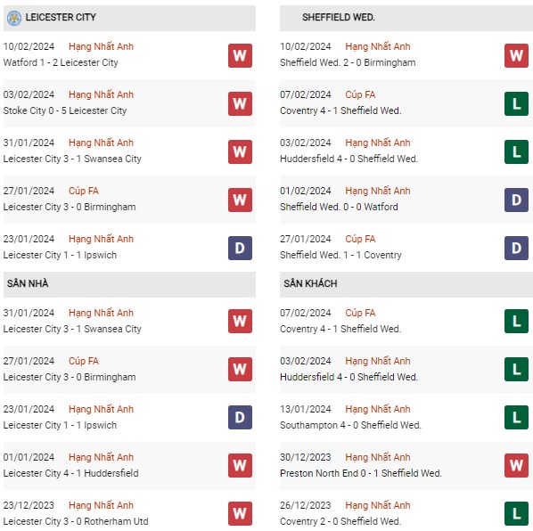Click W badge for Sheffield Wed. 2 - 0 Birmingham

516,55
